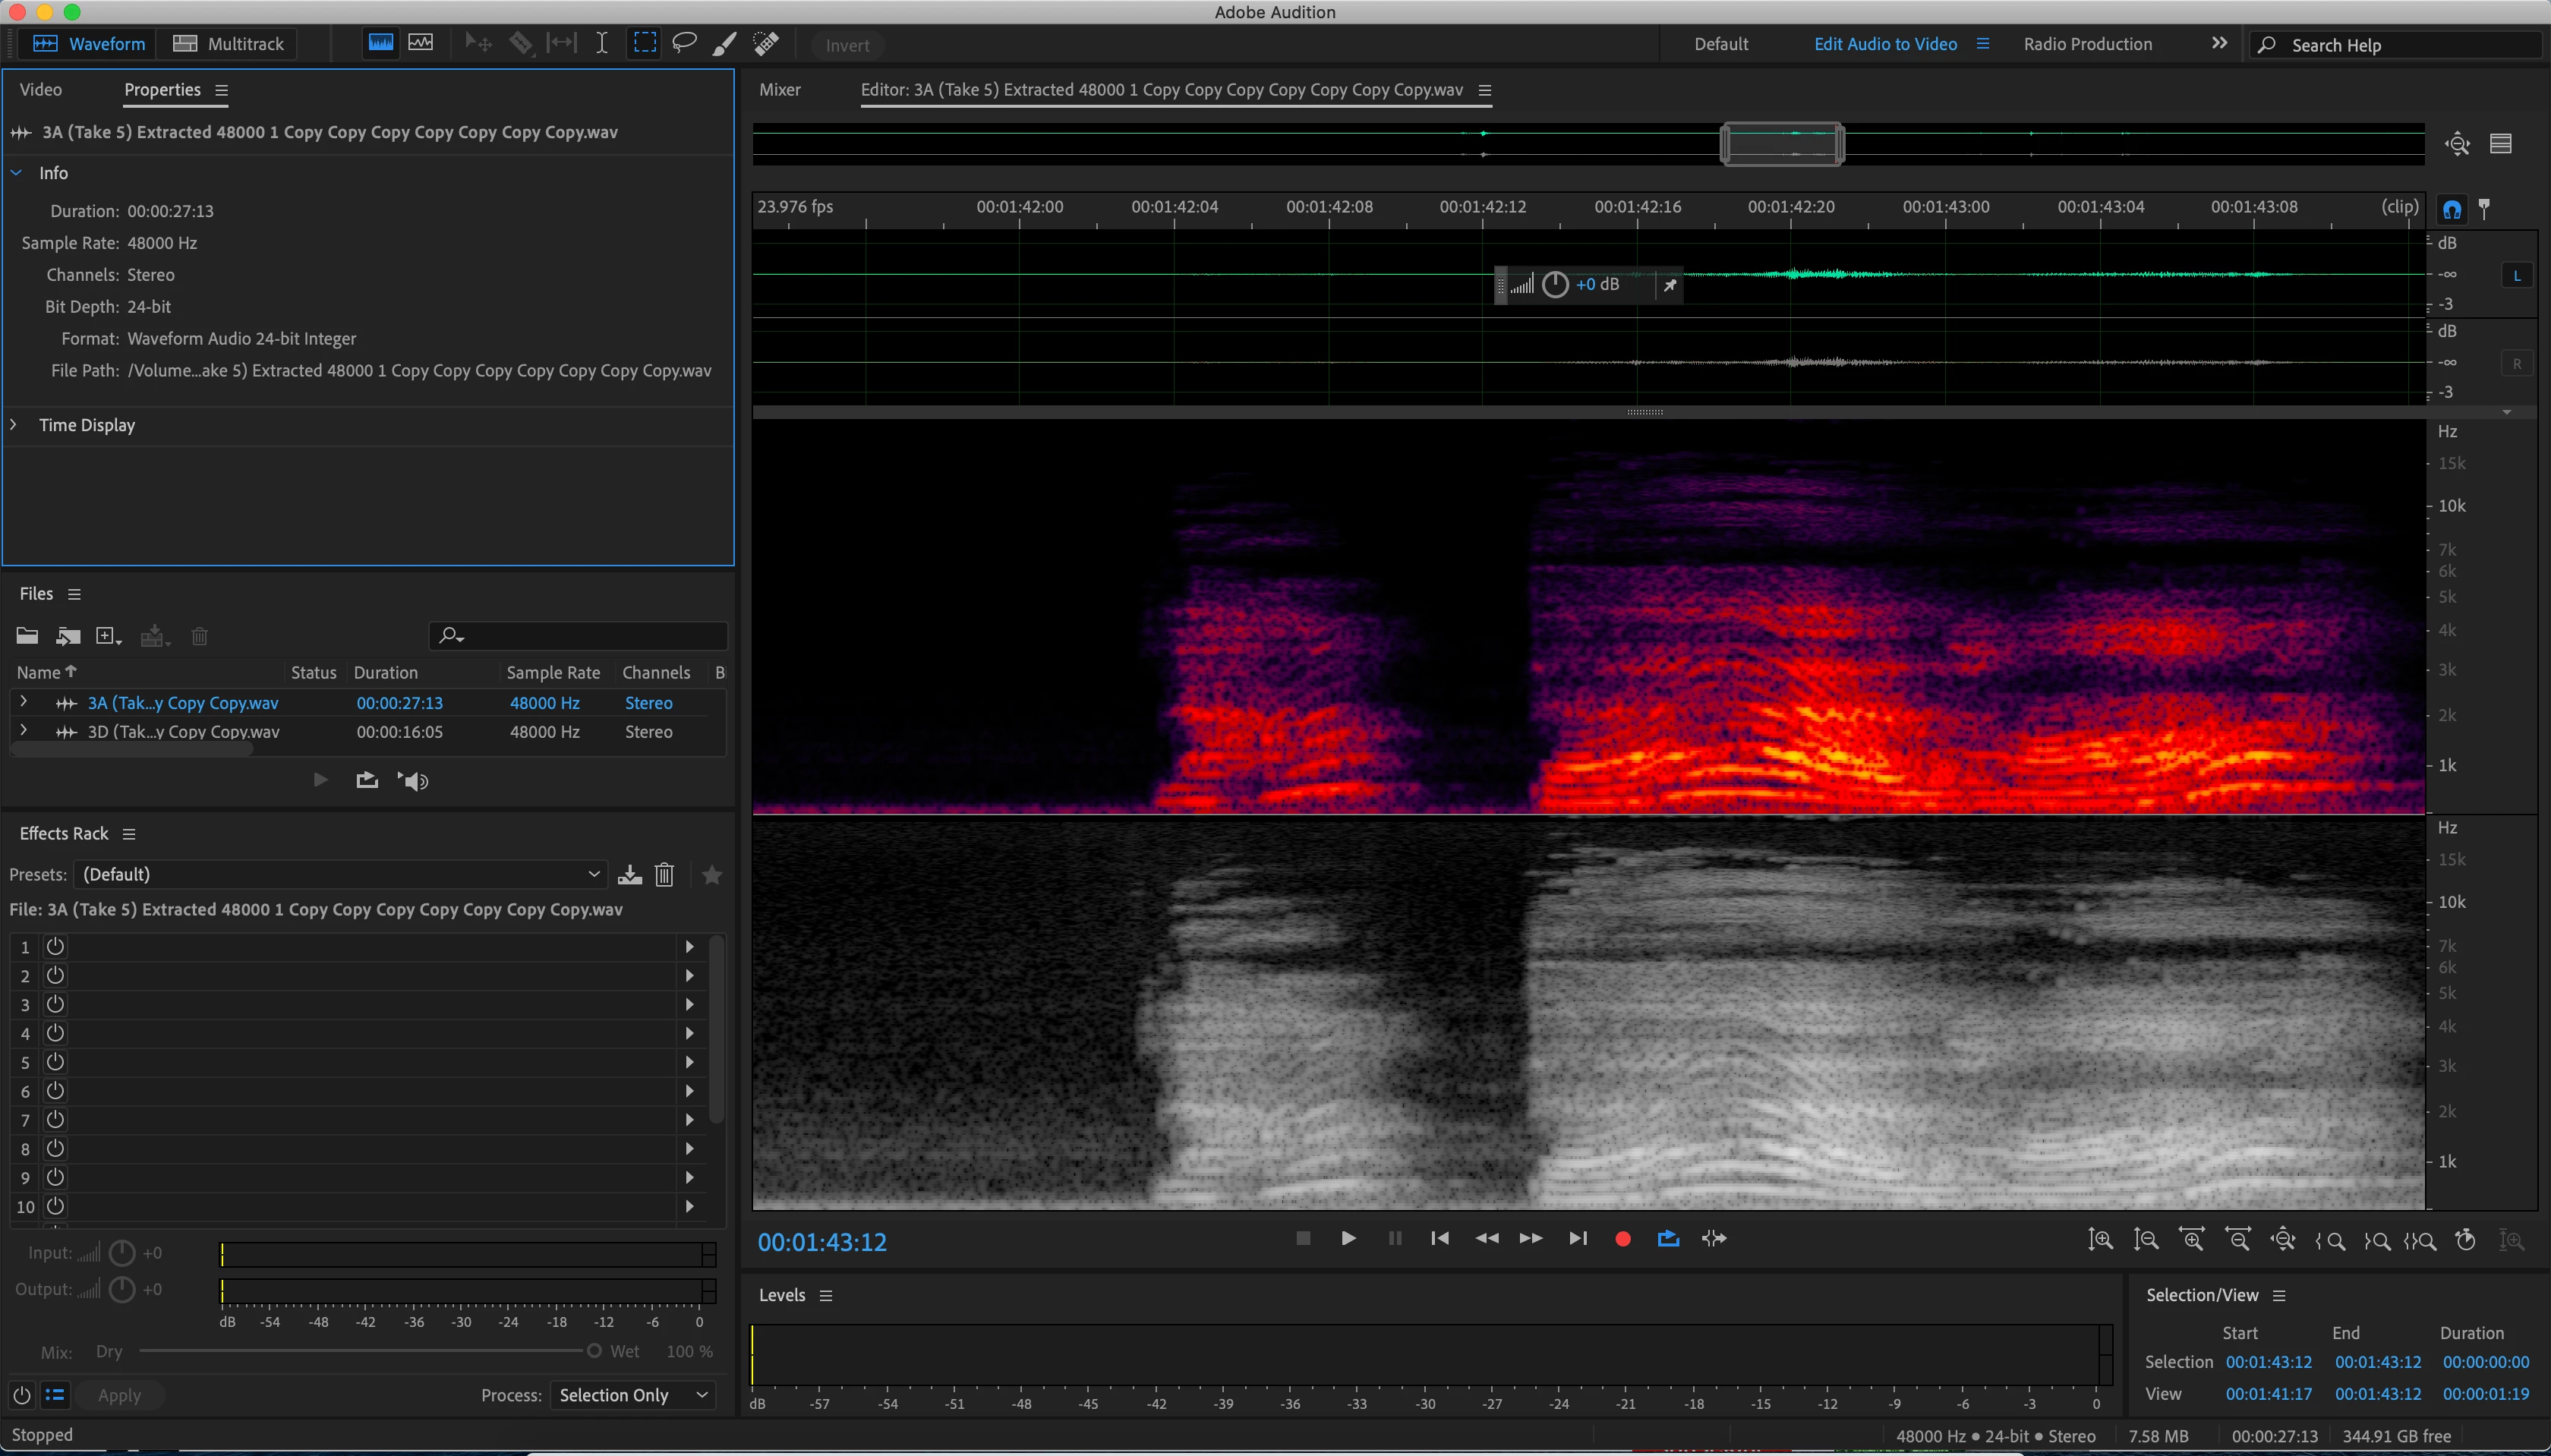This screenshot has width=2551, height=1456.
Task: Open the Import File icon in Files
Action: click(x=67, y=636)
